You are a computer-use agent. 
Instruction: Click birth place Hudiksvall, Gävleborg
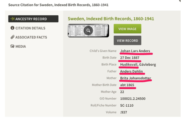tap(138, 64)
